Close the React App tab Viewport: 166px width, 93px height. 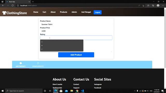point(29,2)
